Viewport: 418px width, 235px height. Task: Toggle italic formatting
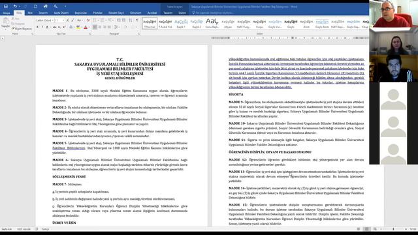pyautogui.click(x=42, y=27)
